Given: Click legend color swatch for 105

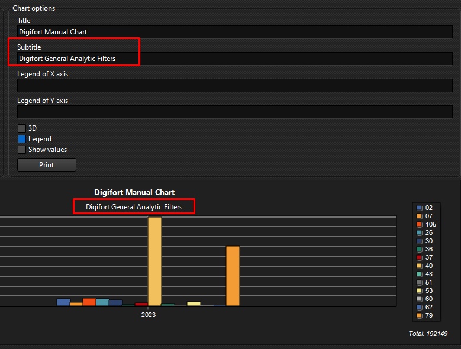Looking at the screenshot, I should pos(420,224).
